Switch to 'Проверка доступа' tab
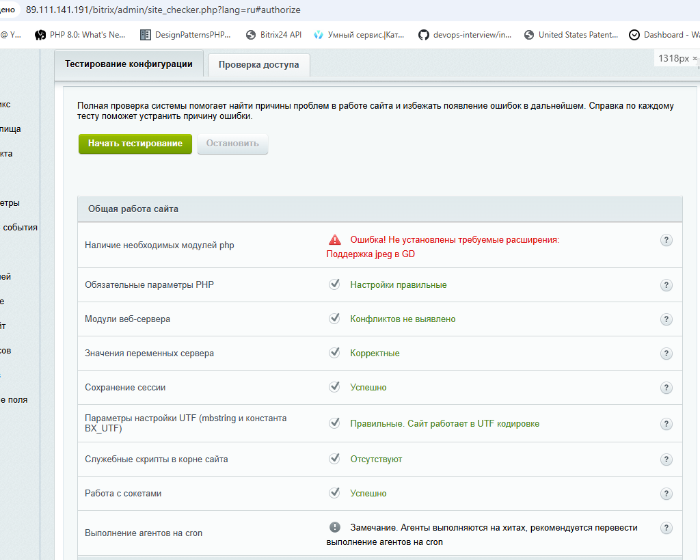This screenshot has width=700, height=560. tap(259, 65)
